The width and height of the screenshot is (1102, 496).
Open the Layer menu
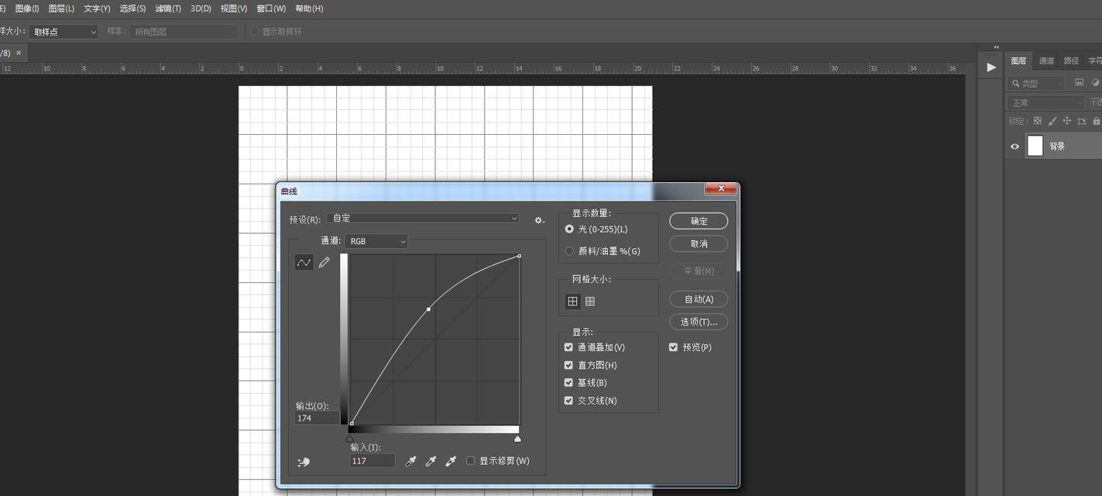click(x=61, y=9)
